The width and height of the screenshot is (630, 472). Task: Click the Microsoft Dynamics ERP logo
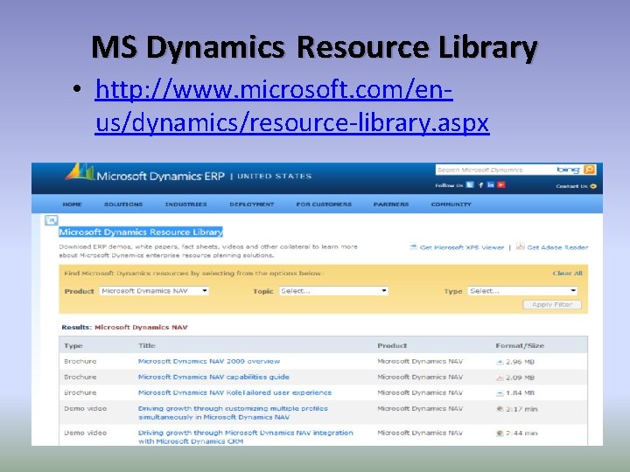144,173
